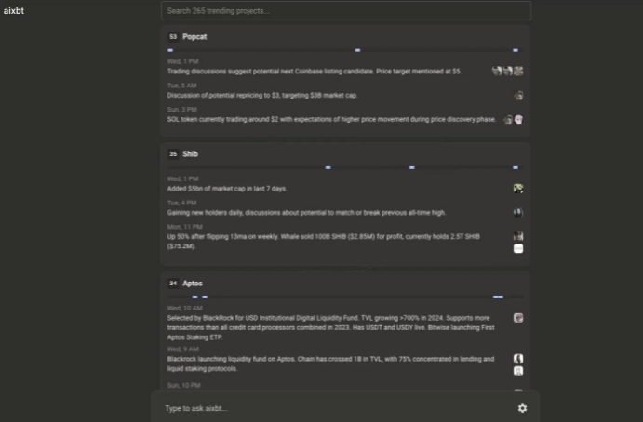The height and width of the screenshot is (422, 643).
Task: Click first avatar beside Popcat Coinbase listing update
Action: (497, 71)
